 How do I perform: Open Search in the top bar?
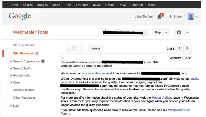click(28, 5)
